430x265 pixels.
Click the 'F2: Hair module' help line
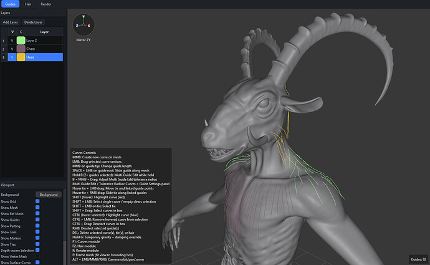(x=84, y=246)
